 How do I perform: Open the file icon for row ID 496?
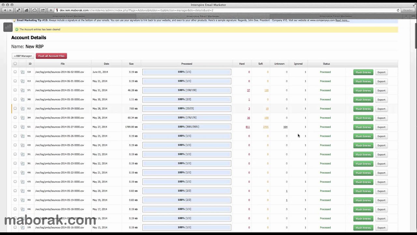(22, 173)
